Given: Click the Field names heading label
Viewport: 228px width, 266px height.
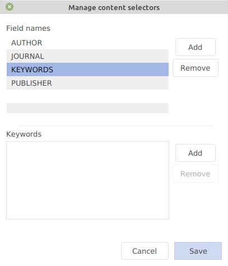Looking at the screenshot, I should coord(28,28).
